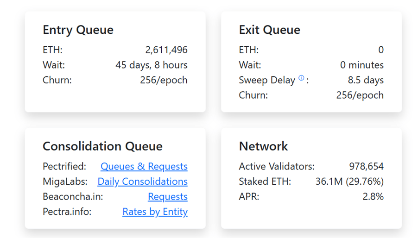
Task: Open the Queues & Requests link
Action: click(144, 167)
